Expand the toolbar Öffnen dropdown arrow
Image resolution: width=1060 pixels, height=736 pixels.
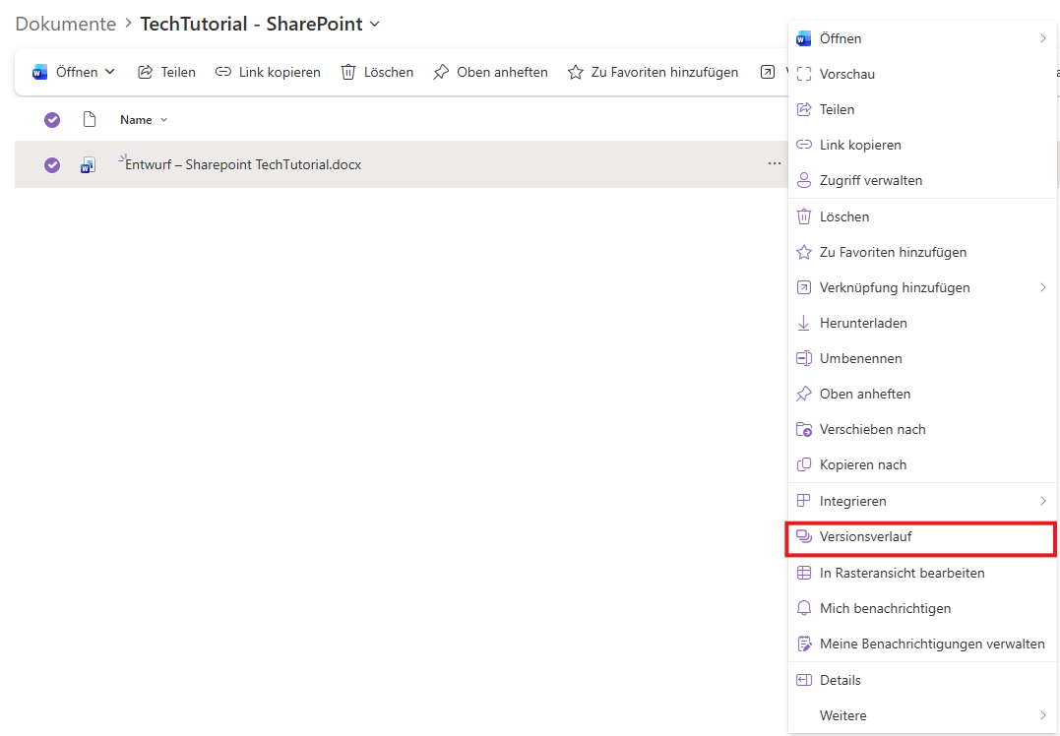[110, 72]
